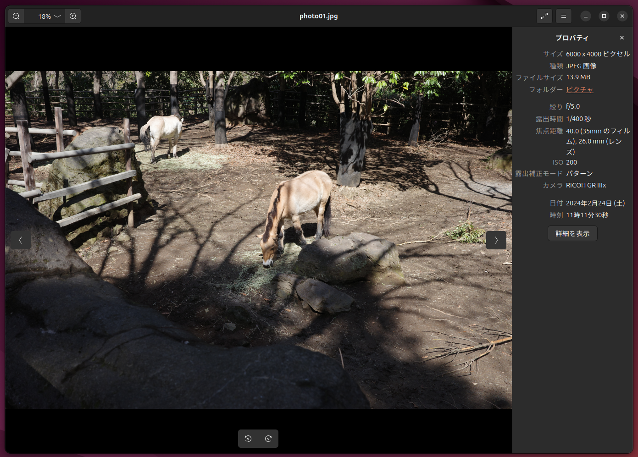Select the file type value JPEG 画像

coord(581,66)
